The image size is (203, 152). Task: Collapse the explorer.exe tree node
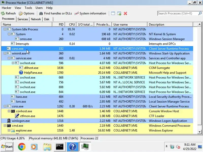9,130
